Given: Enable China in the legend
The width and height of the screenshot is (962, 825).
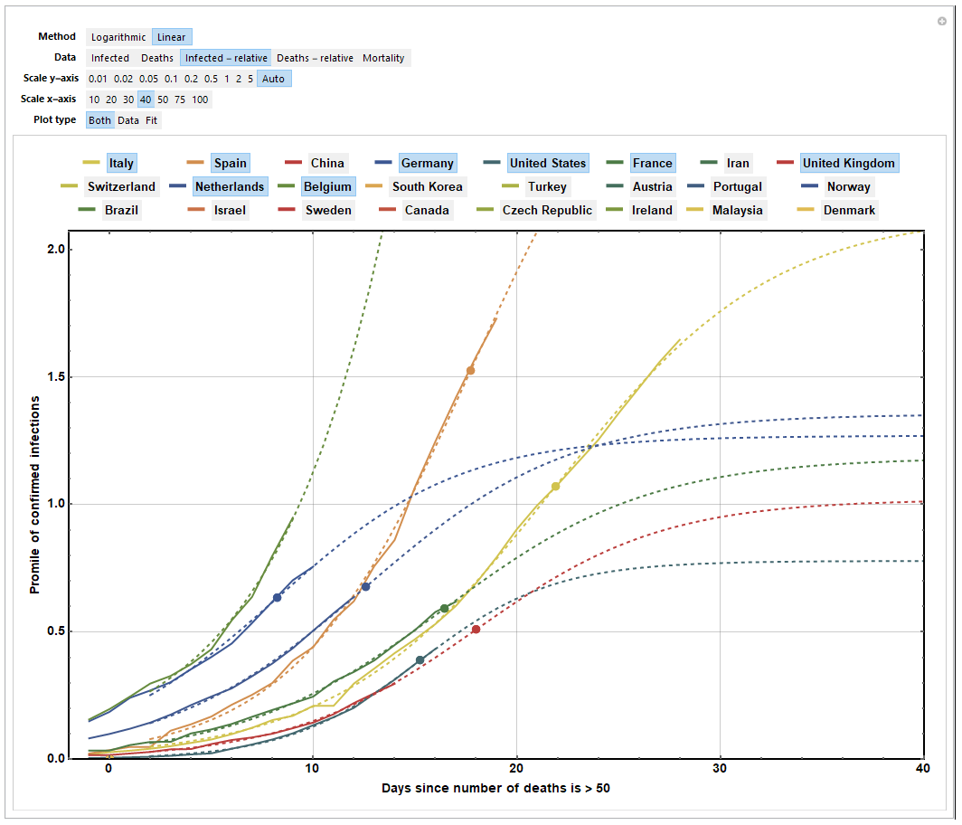Looking at the screenshot, I should tap(327, 163).
